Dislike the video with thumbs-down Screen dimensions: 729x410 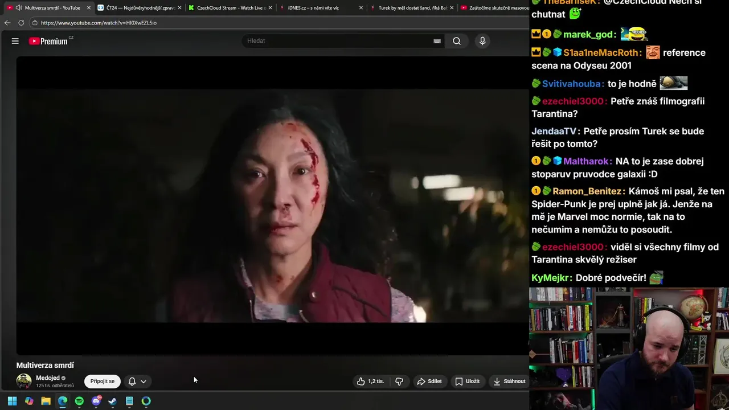click(x=399, y=382)
